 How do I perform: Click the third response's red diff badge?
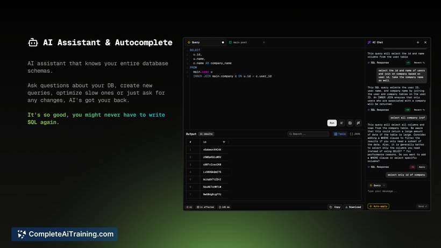[x=412, y=167]
